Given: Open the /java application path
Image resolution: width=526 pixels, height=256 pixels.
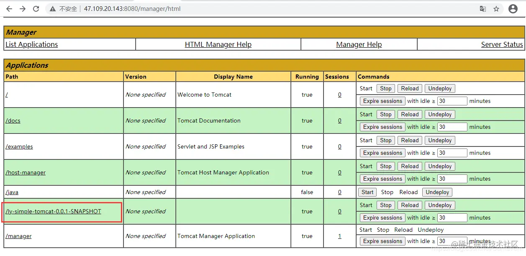Looking at the screenshot, I should click(12, 192).
